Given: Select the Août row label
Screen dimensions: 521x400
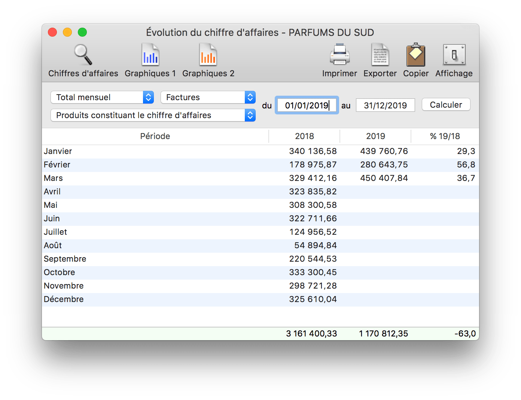Looking at the screenshot, I should (x=53, y=245).
